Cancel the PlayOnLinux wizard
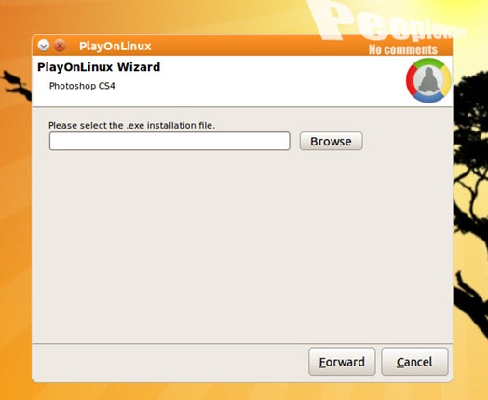 (x=414, y=362)
